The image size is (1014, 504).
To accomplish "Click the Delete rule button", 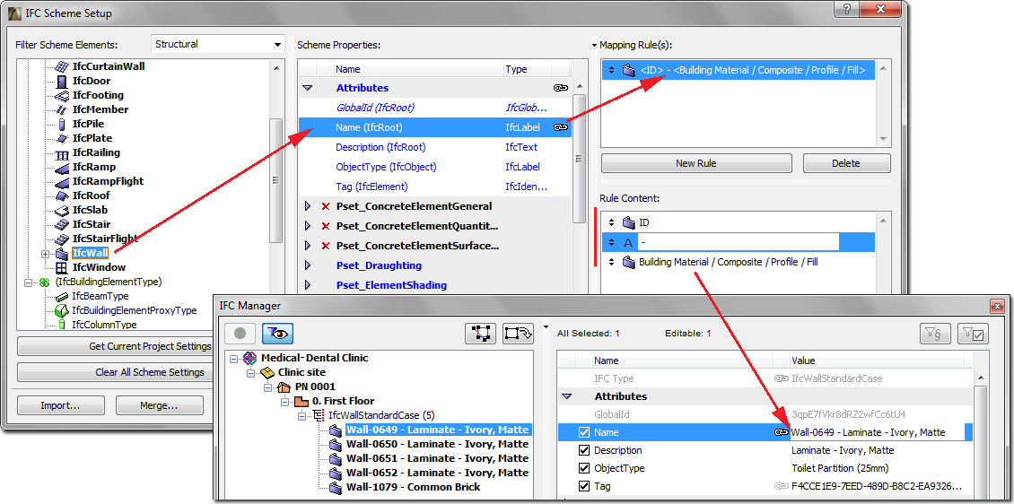I will [846, 163].
